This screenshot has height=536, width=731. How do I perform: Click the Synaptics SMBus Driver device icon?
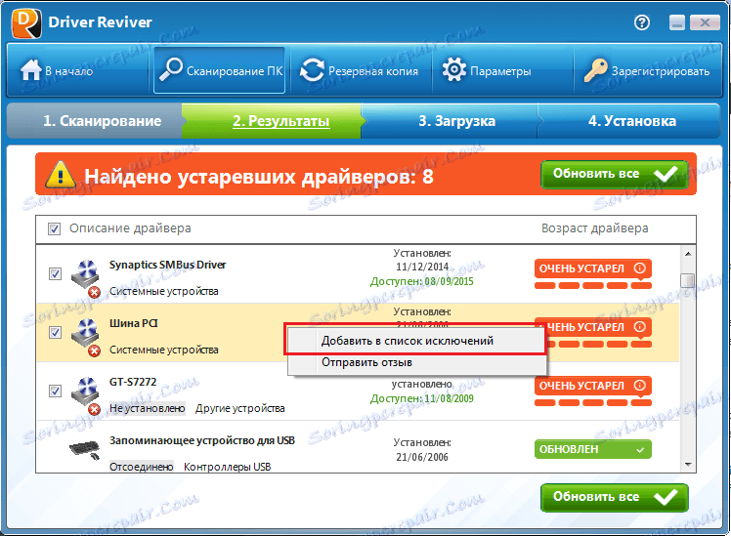click(86, 278)
